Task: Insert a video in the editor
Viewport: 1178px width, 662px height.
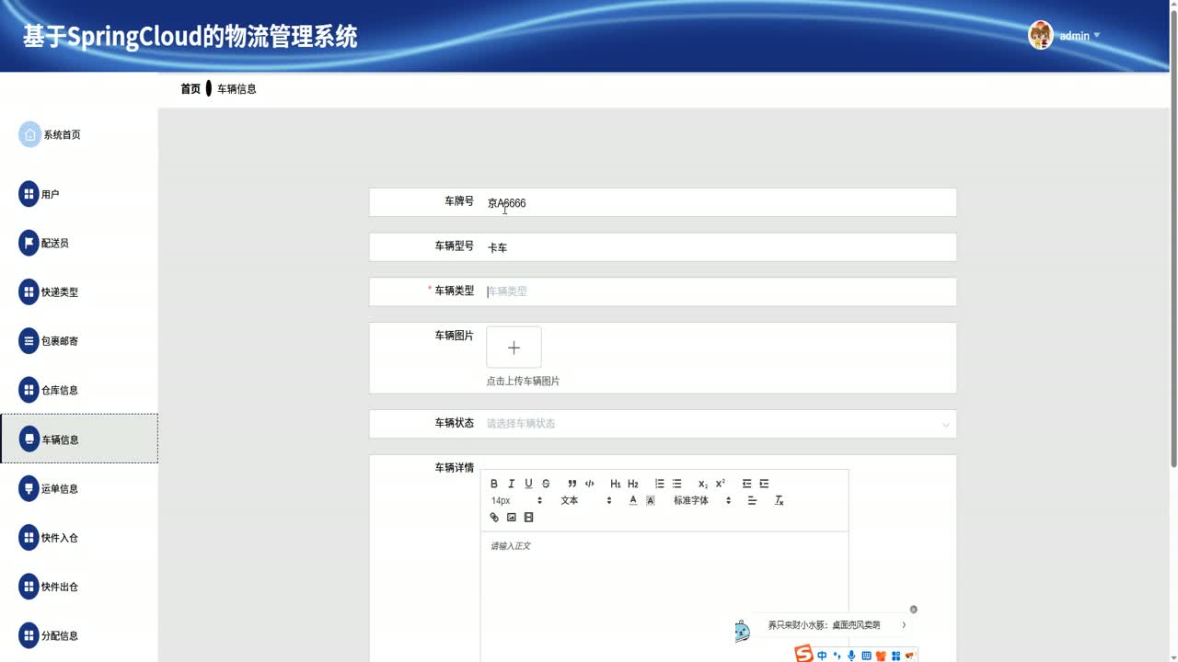Action: tap(528, 518)
